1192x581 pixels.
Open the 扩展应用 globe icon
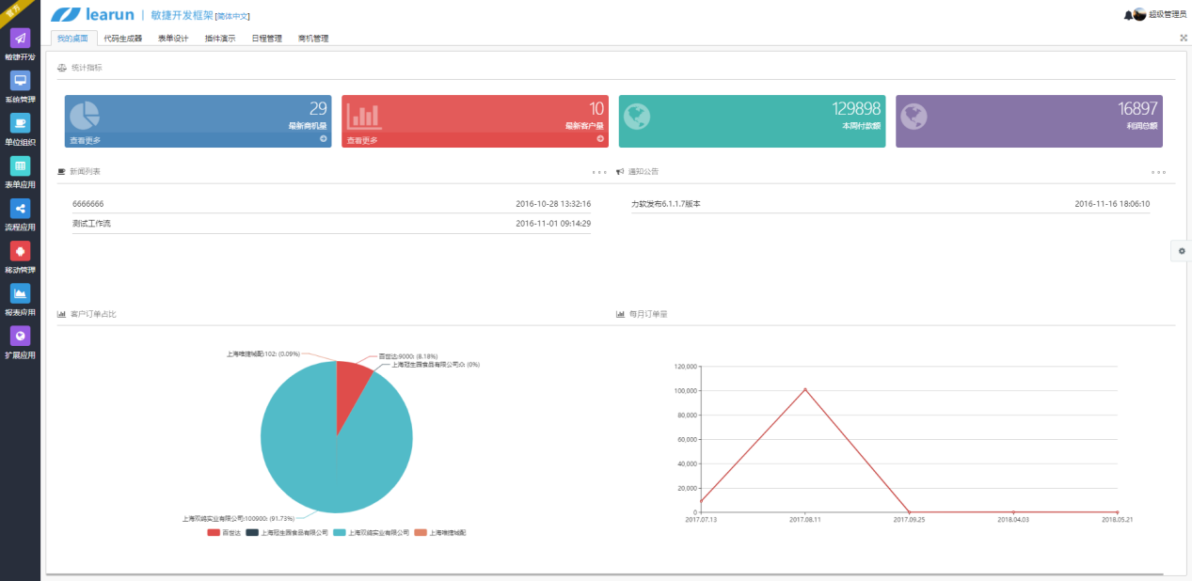pyautogui.click(x=20, y=336)
